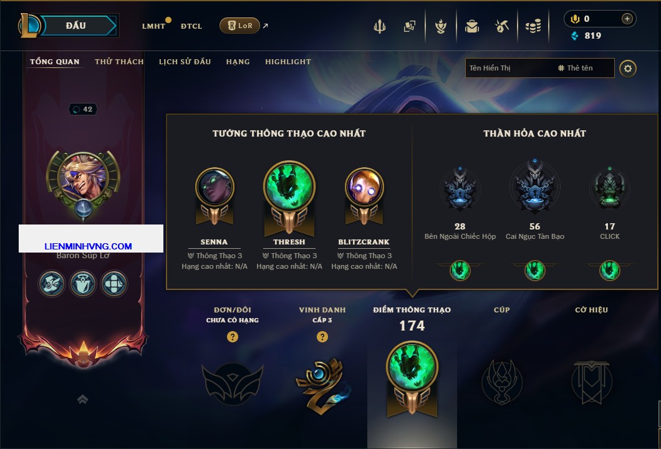Click the Tên Hiển Thị search field
The width and height of the screenshot is (661, 449).
click(x=509, y=68)
